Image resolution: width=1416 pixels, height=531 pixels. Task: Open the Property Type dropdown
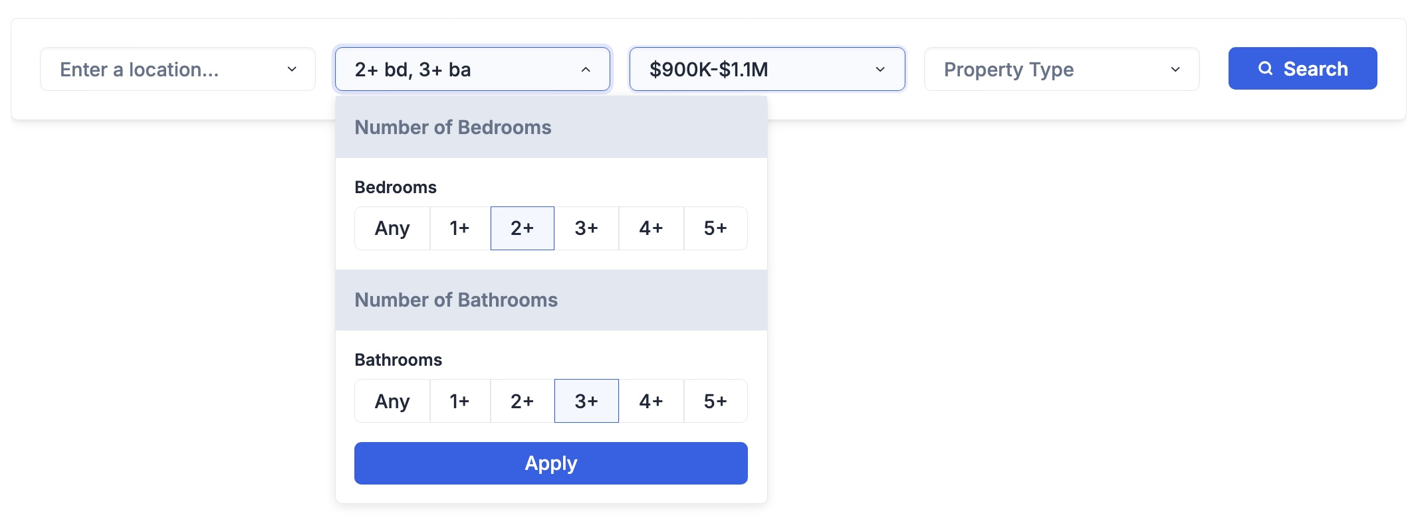(x=1062, y=69)
